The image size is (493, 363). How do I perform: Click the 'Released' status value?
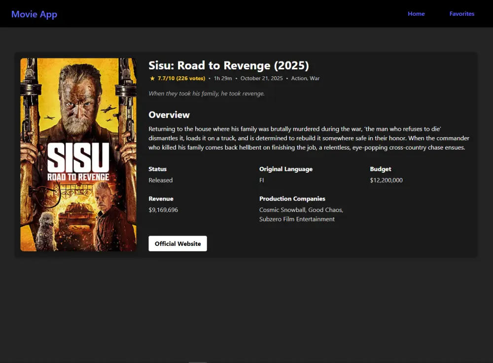click(161, 180)
